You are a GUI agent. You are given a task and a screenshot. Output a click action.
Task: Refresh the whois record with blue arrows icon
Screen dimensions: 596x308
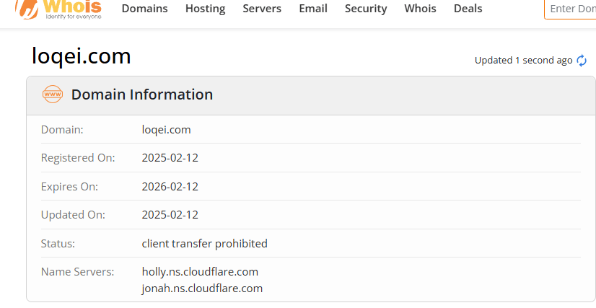[582, 61]
